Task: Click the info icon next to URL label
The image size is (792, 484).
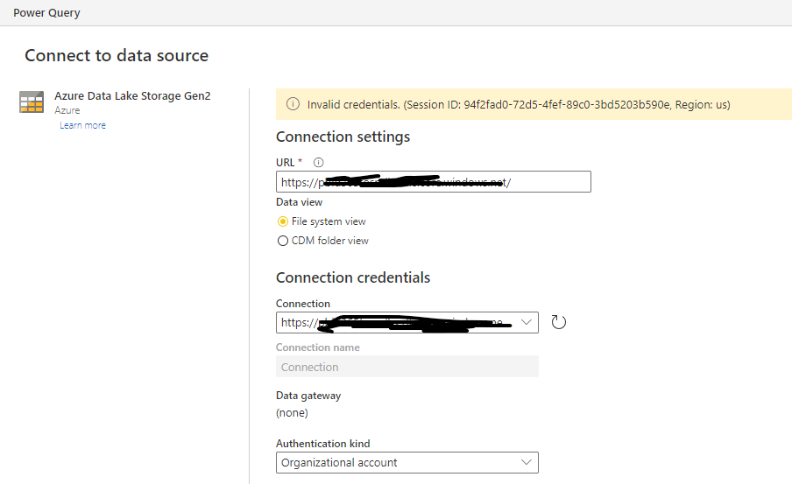Action: click(x=318, y=163)
